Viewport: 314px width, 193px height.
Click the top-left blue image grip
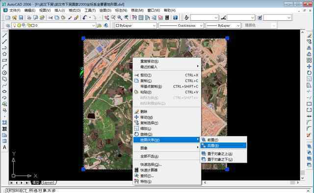click(84, 38)
